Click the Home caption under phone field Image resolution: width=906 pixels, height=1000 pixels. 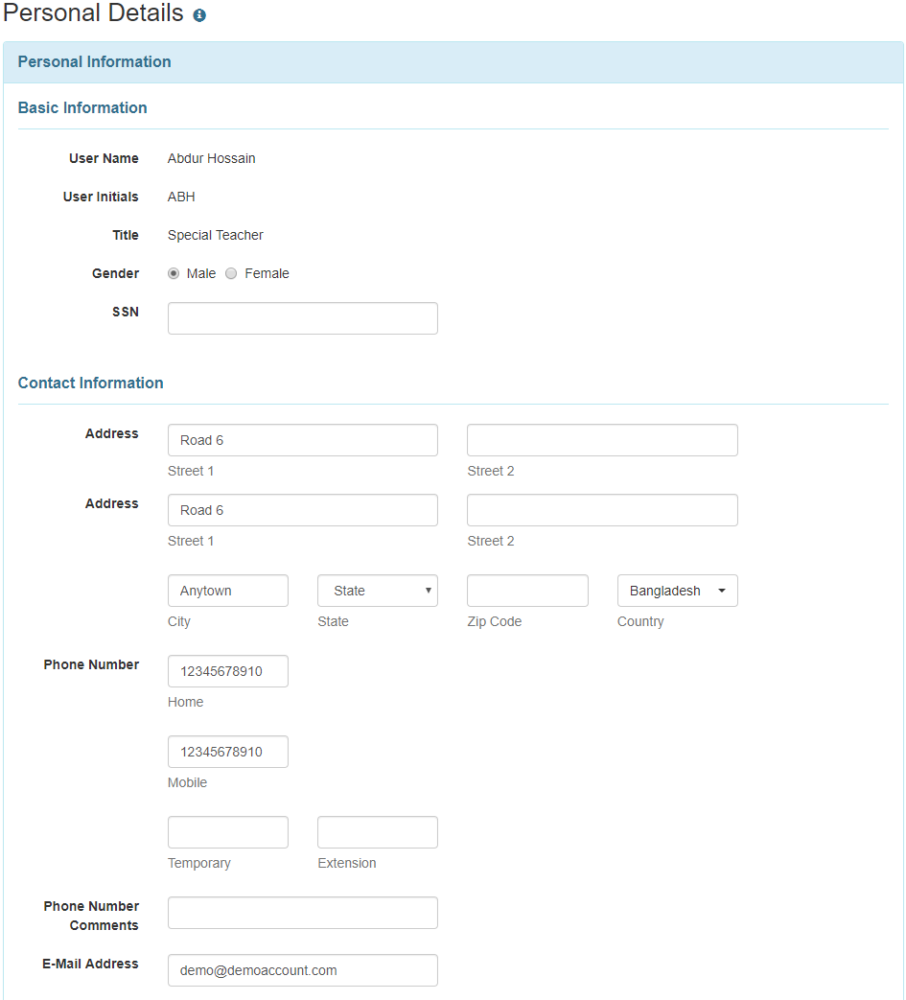coord(186,702)
